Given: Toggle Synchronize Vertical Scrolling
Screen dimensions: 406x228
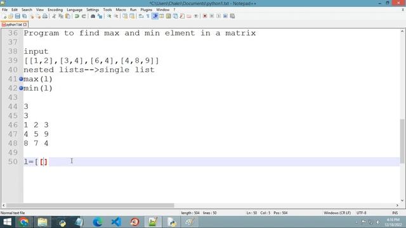Looking at the screenshot, I should point(125,16).
